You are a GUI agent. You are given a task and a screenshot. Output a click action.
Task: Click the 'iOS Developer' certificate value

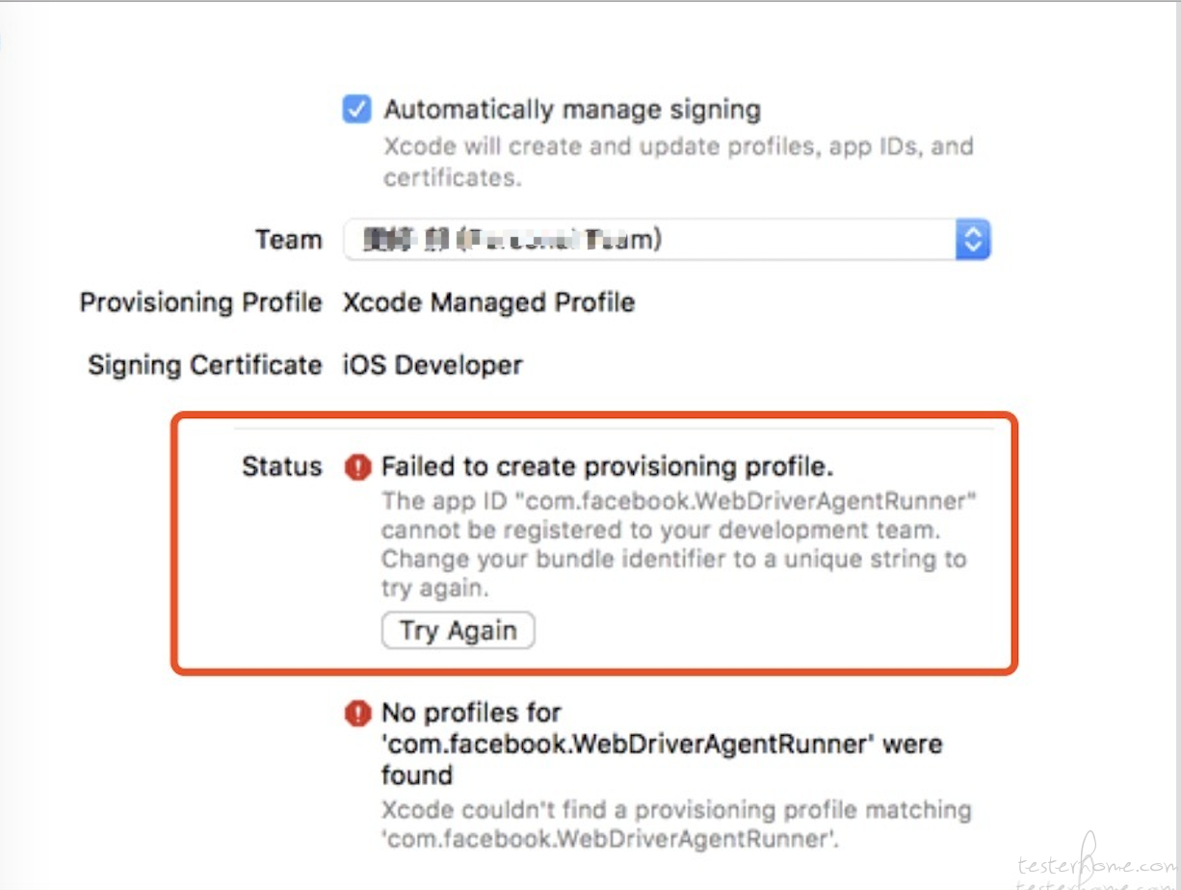pyautogui.click(x=433, y=366)
